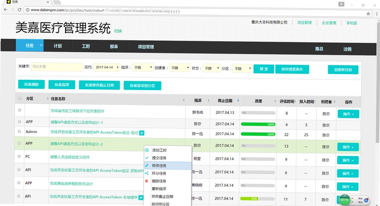
Task: Check the row 完成省市区三级联动下拉列表控件
Action: coord(20,110)
